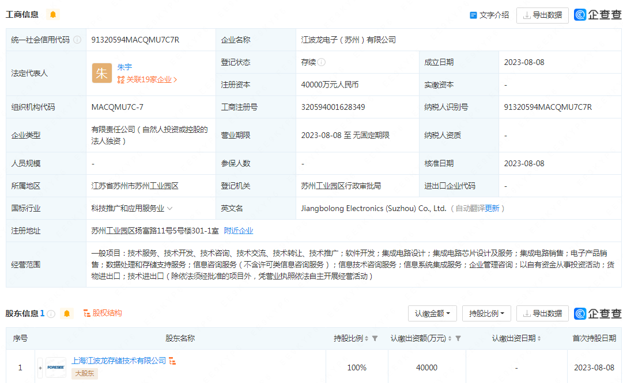Click the 朱 avatar of the legal representative
Viewport: 623px width, 383px height.
[101, 74]
